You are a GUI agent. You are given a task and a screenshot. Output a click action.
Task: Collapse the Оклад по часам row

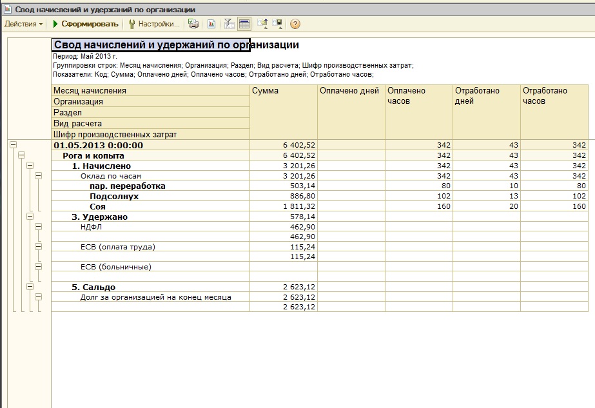(38, 175)
